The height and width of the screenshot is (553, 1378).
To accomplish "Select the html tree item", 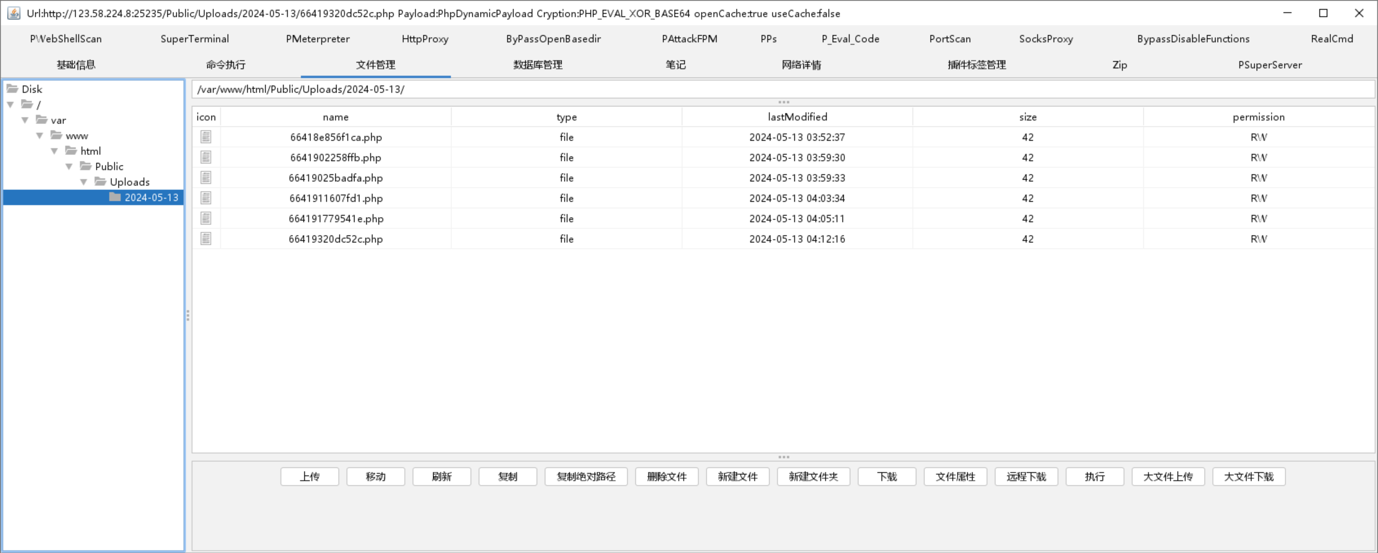I will (x=91, y=151).
